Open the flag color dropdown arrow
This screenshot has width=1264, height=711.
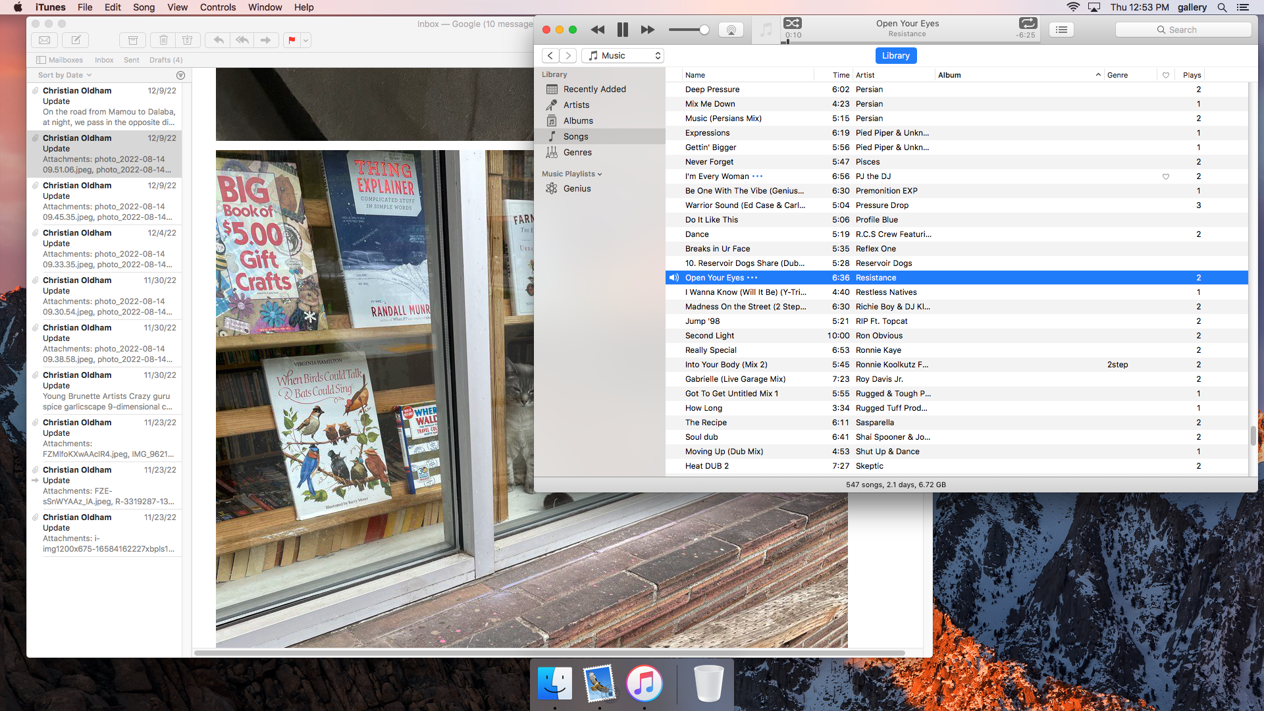(305, 40)
